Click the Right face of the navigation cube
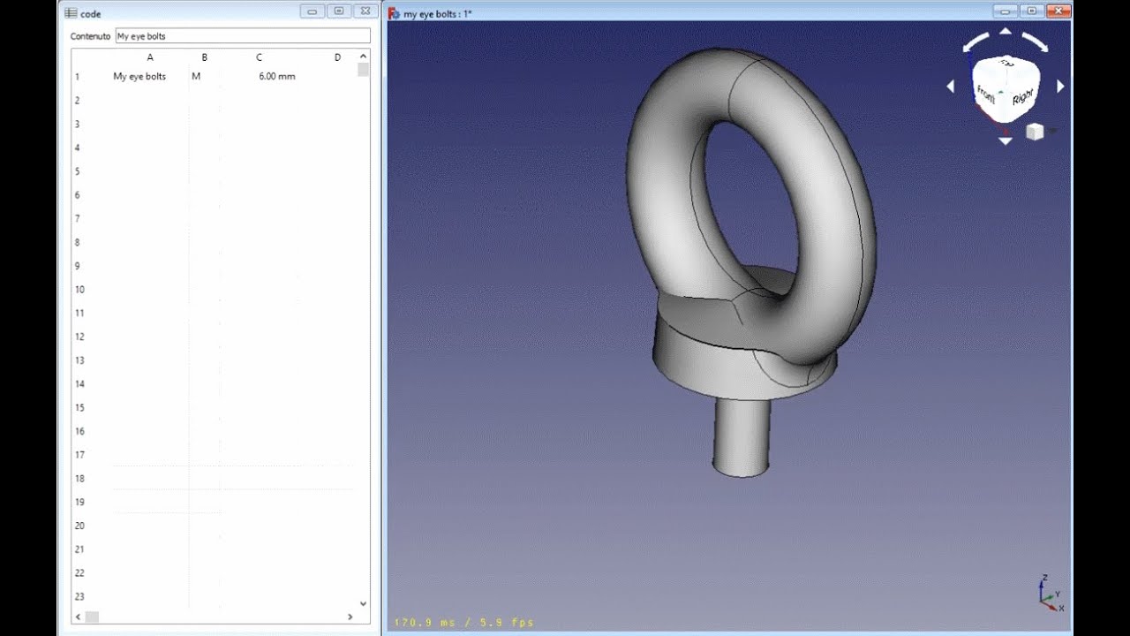 [1021, 95]
